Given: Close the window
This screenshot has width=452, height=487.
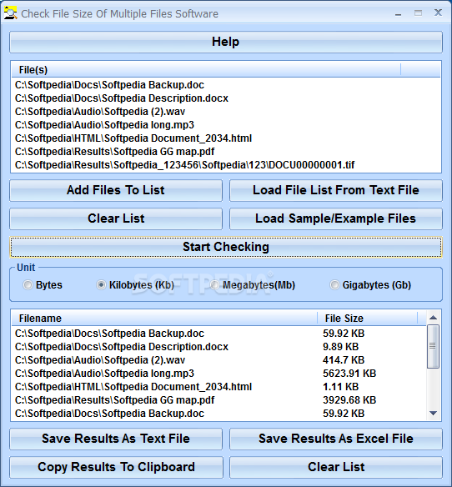Looking at the screenshot, I should (x=438, y=13).
